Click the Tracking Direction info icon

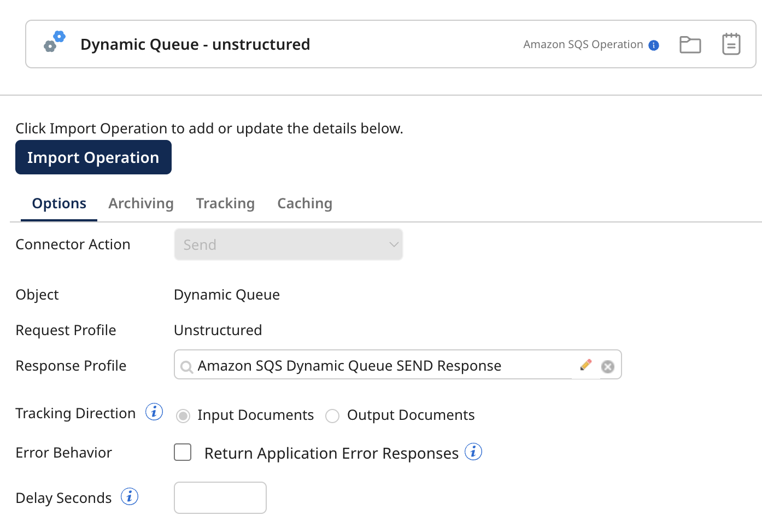[154, 412]
